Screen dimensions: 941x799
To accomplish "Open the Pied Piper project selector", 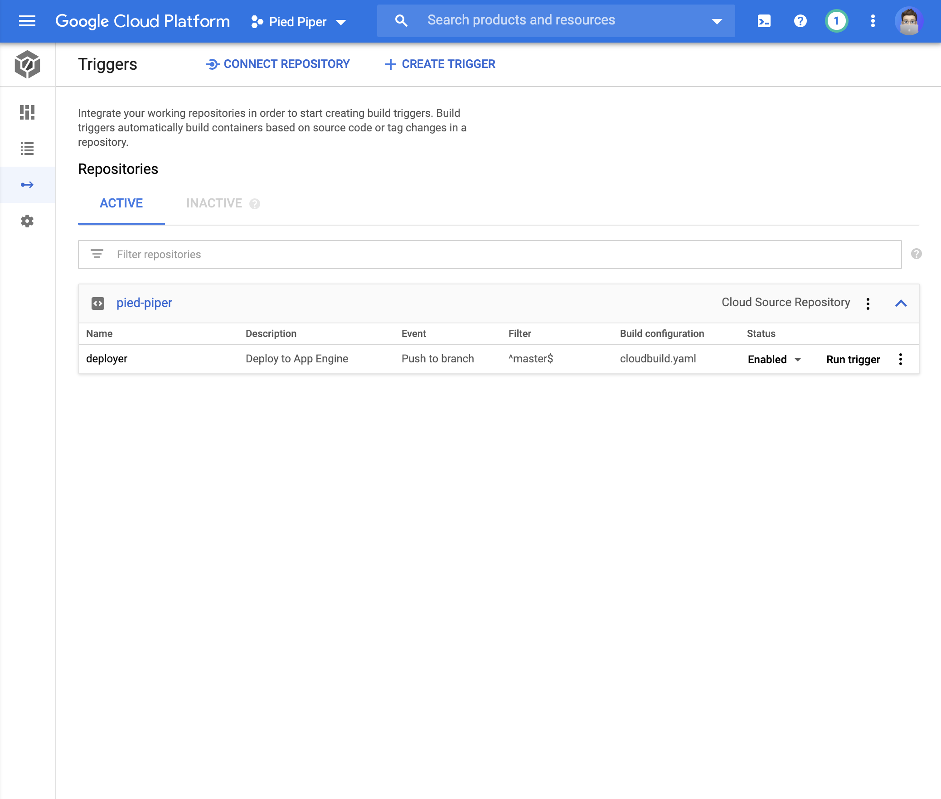I will point(299,22).
